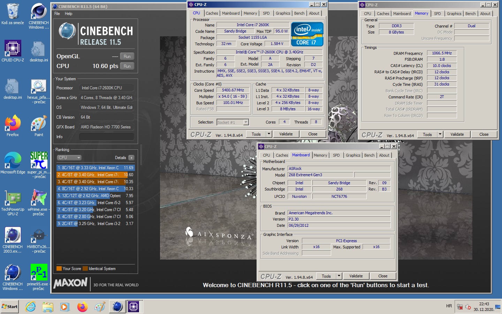The height and width of the screenshot is (314, 502).
Task: Open the Paint desktop icon
Action: 39,126
